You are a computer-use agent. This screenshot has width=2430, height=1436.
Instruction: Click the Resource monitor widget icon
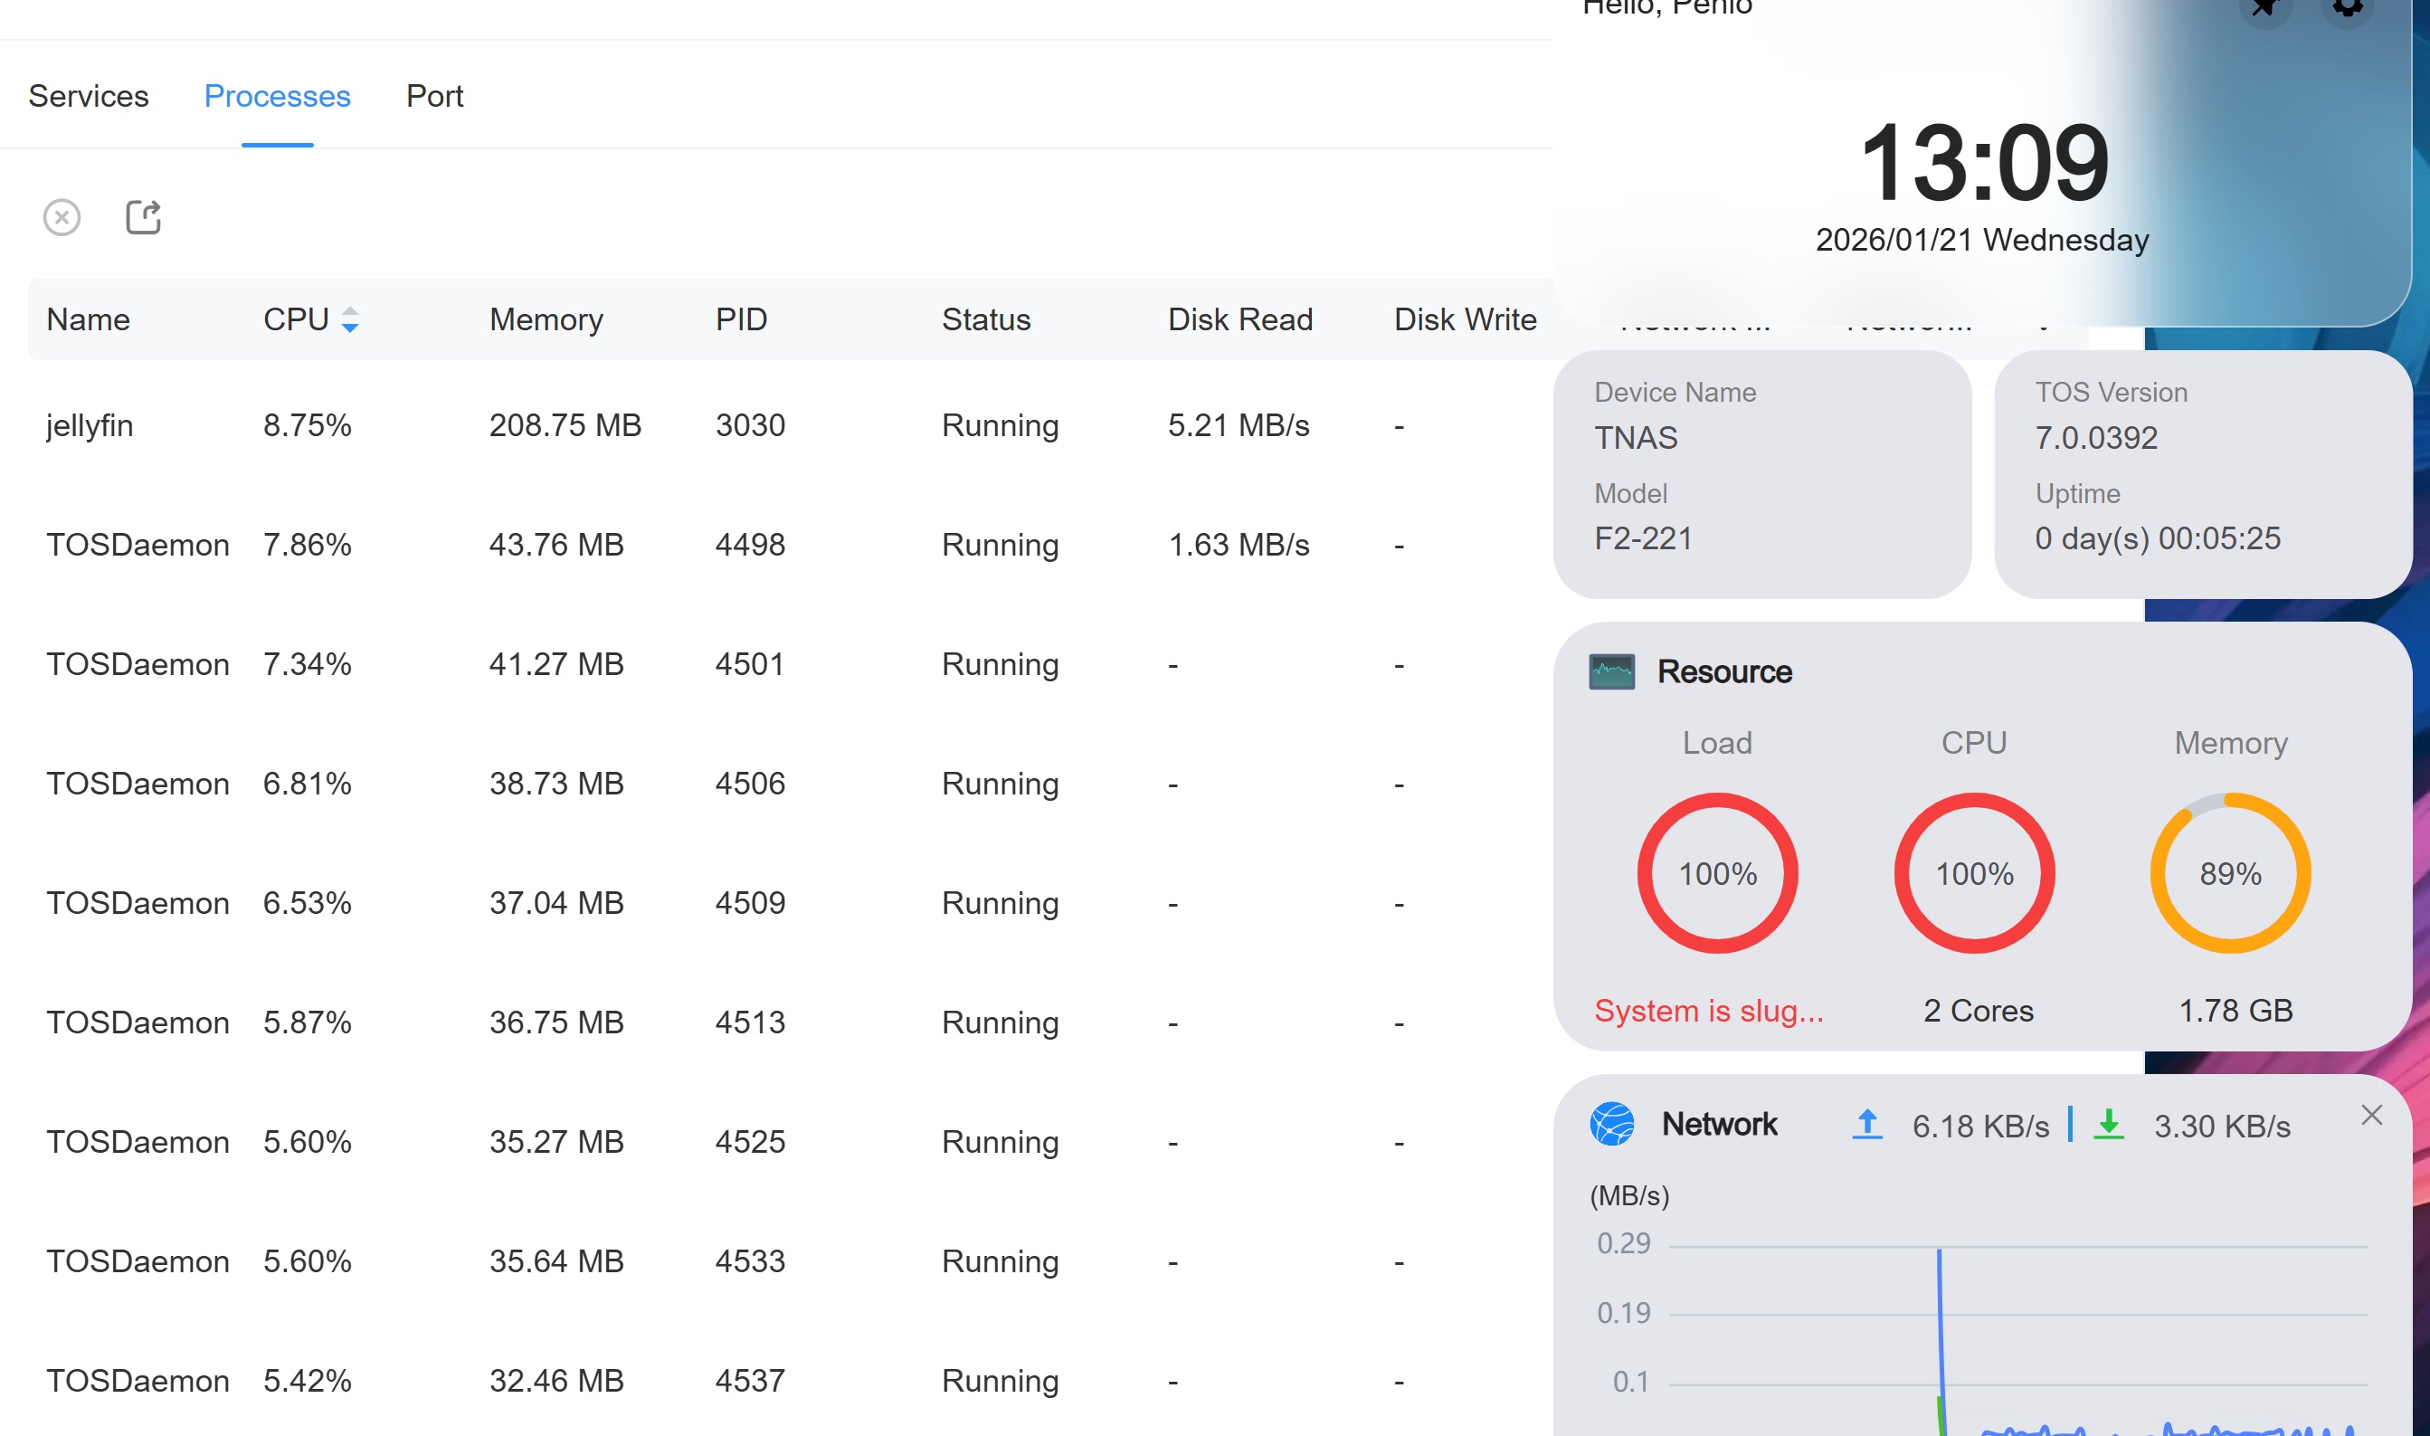(1611, 671)
